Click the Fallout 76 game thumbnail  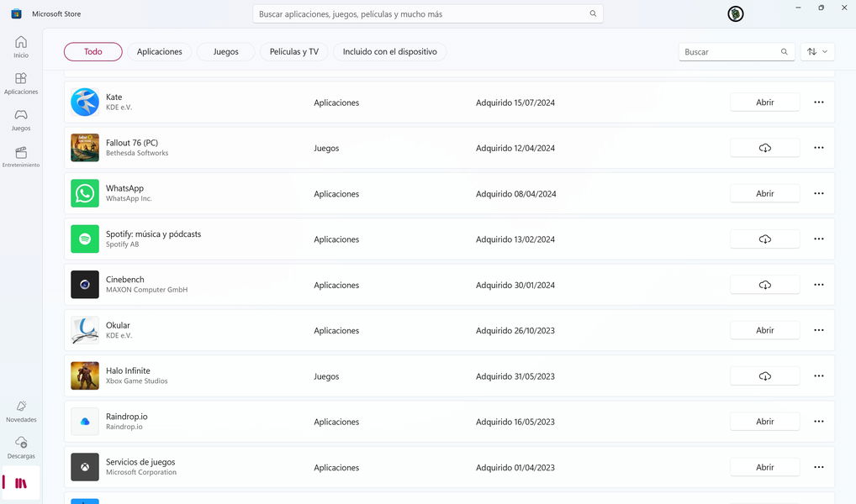(x=85, y=148)
